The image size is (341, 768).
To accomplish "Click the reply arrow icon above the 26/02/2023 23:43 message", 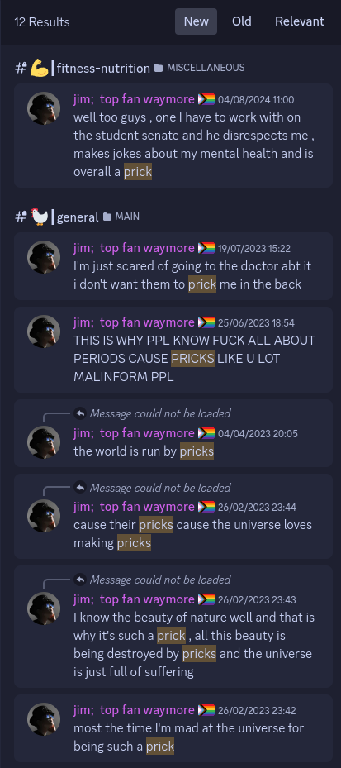I will point(80,580).
